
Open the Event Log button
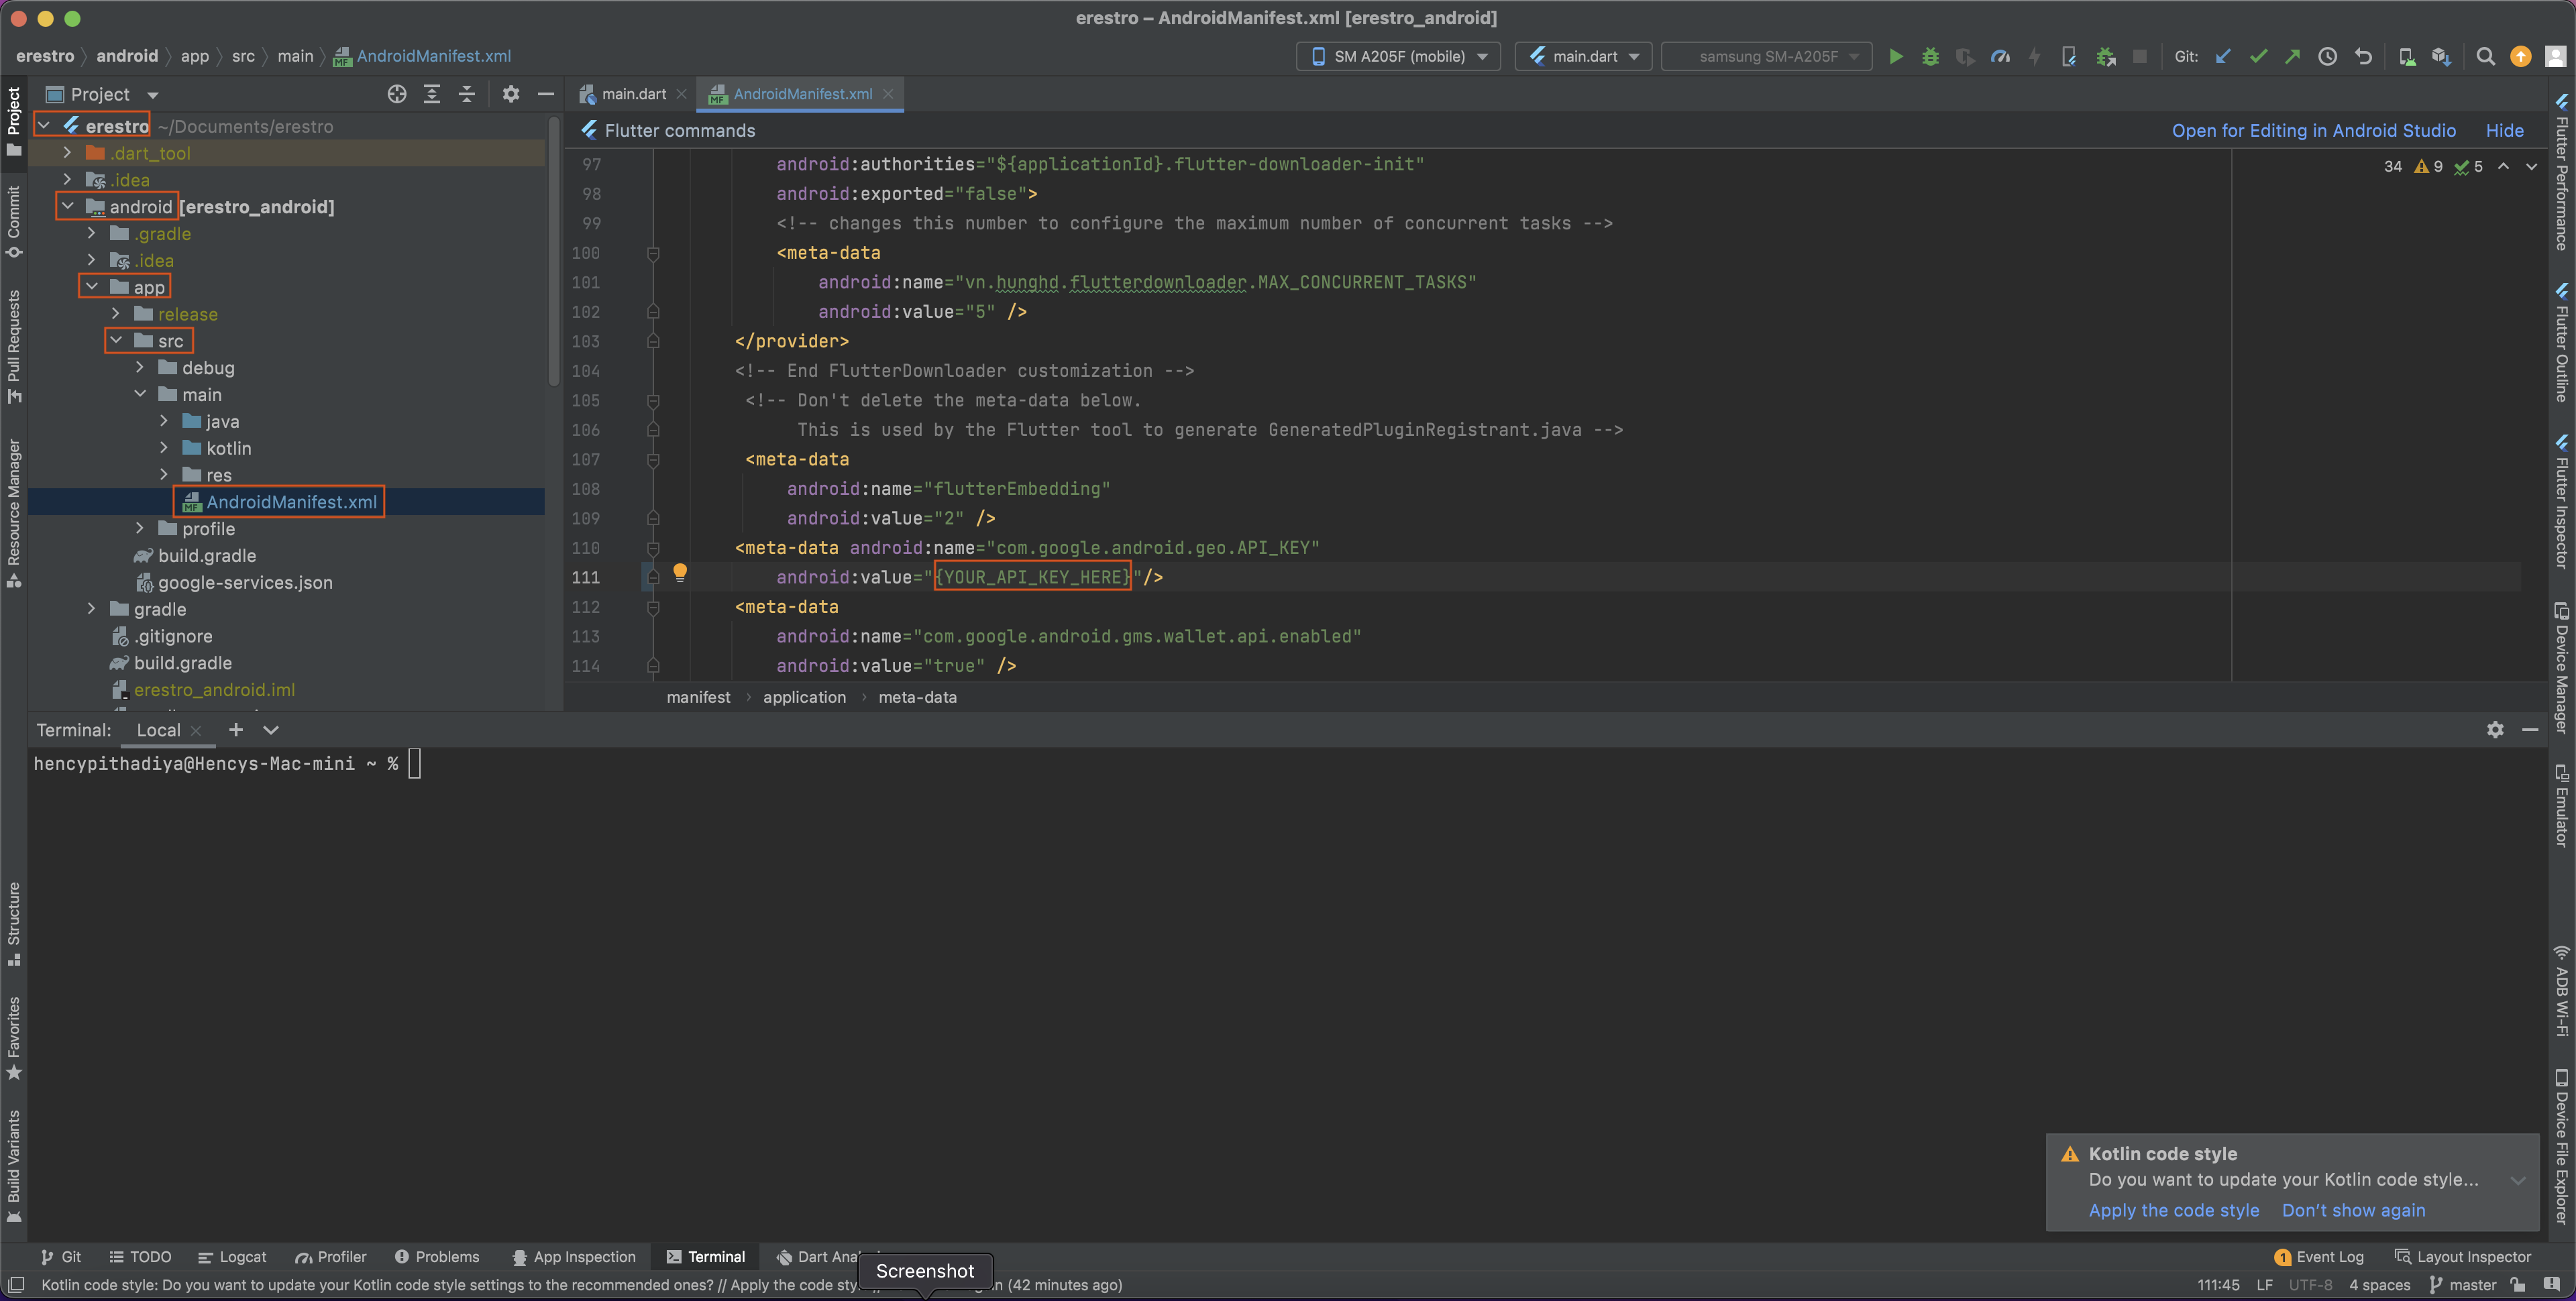point(2319,1257)
